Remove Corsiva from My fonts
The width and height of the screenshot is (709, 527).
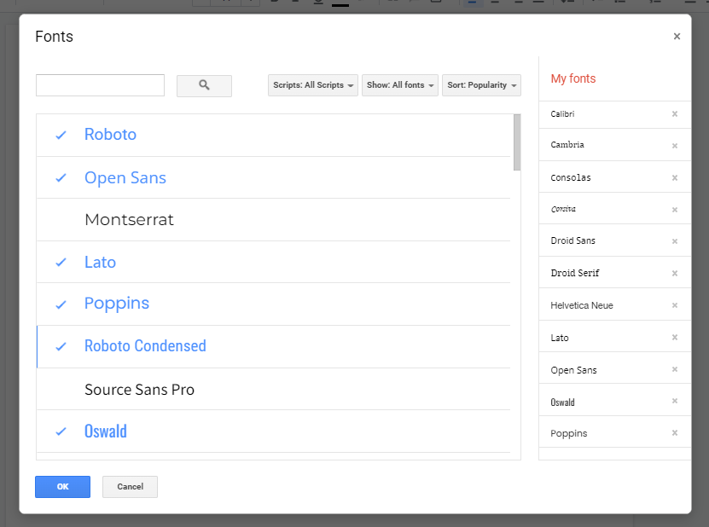pyautogui.click(x=674, y=209)
